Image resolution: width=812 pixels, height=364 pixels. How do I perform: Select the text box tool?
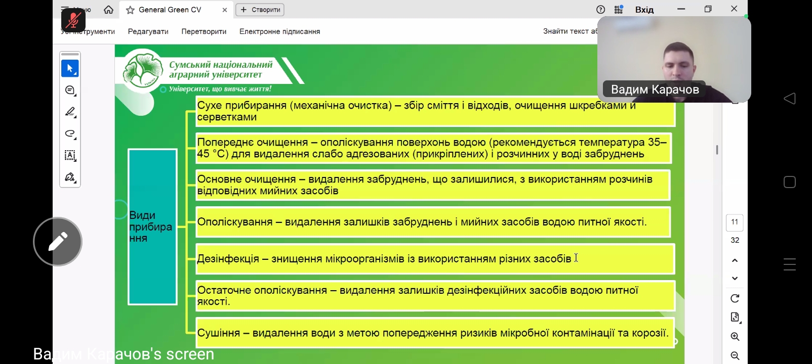point(70,155)
